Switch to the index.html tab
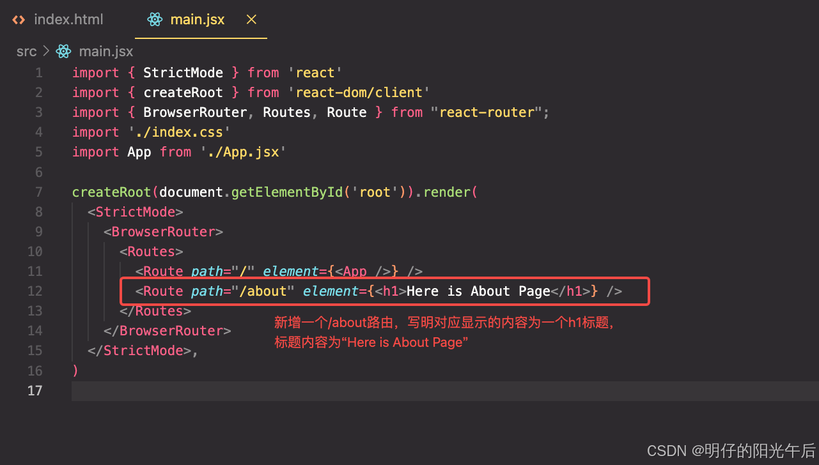 coord(58,20)
